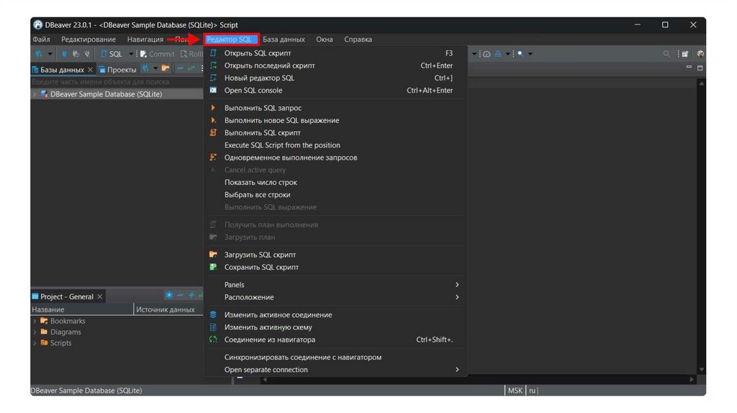Open the SQL editor toolbar button
Image resolution: width=737 pixels, height=413 pixels.
[x=111, y=54]
